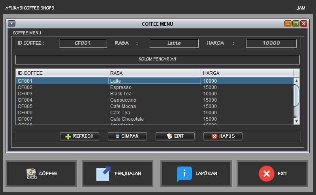Click the floppy disk Simpan icon

[117, 136]
